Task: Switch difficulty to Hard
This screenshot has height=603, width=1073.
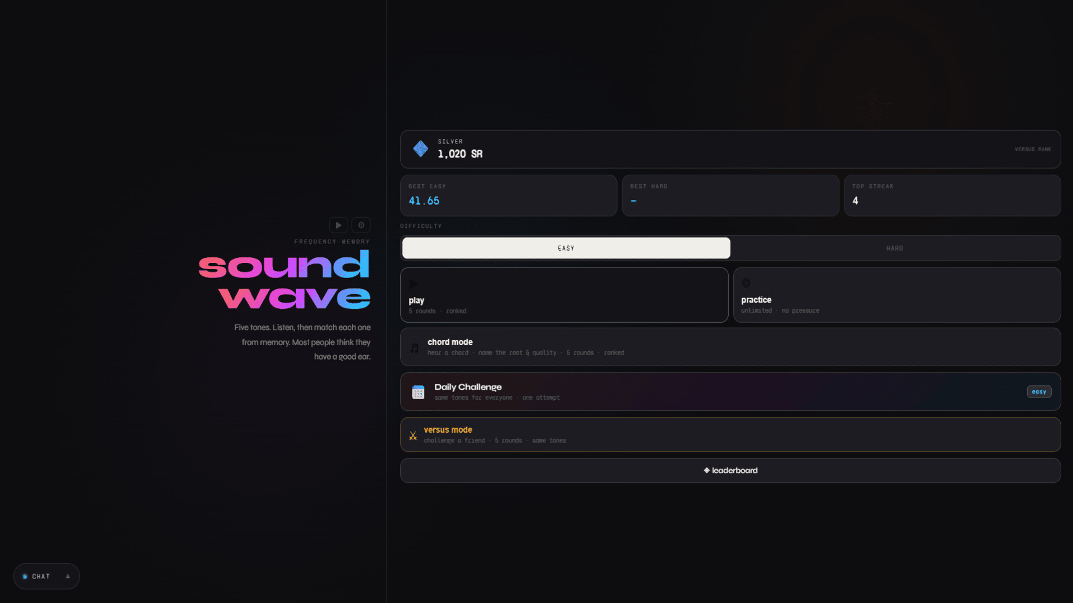Action: (894, 248)
